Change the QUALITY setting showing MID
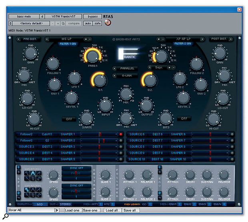 (x=40, y=204)
